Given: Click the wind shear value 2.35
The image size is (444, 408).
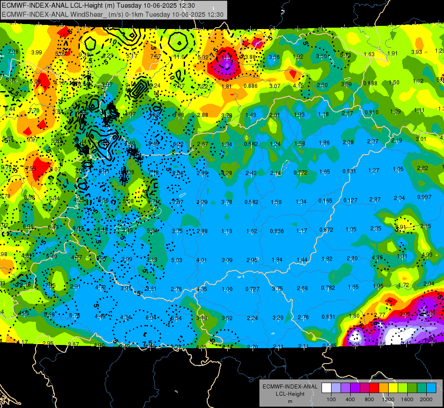Looking at the screenshot, I should click(x=376, y=228).
